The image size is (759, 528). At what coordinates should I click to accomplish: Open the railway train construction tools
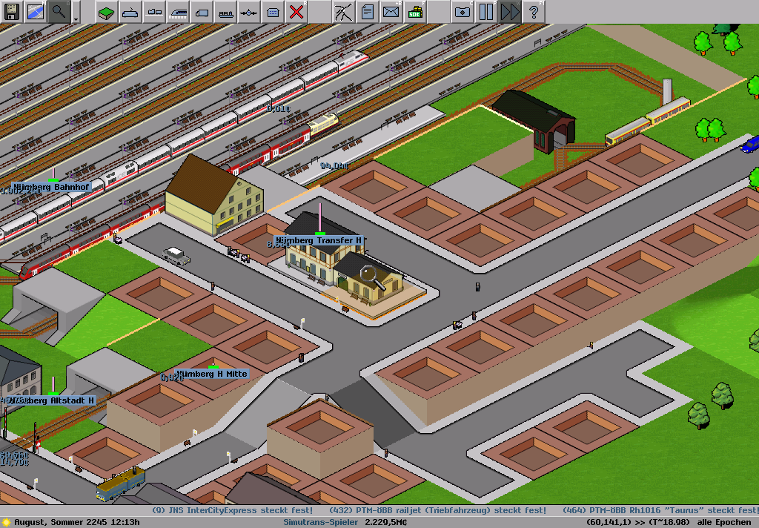coord(178,11)
